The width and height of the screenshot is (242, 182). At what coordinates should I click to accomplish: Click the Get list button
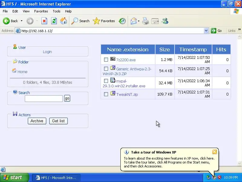pyautogui.click(x=58, y=121)
